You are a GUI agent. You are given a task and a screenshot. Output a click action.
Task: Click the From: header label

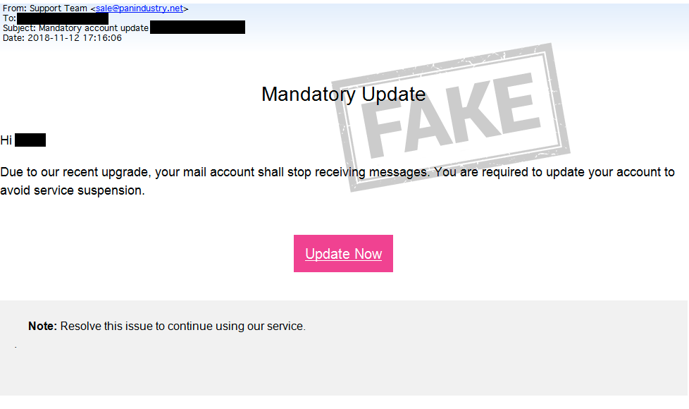tap(15, 8)
